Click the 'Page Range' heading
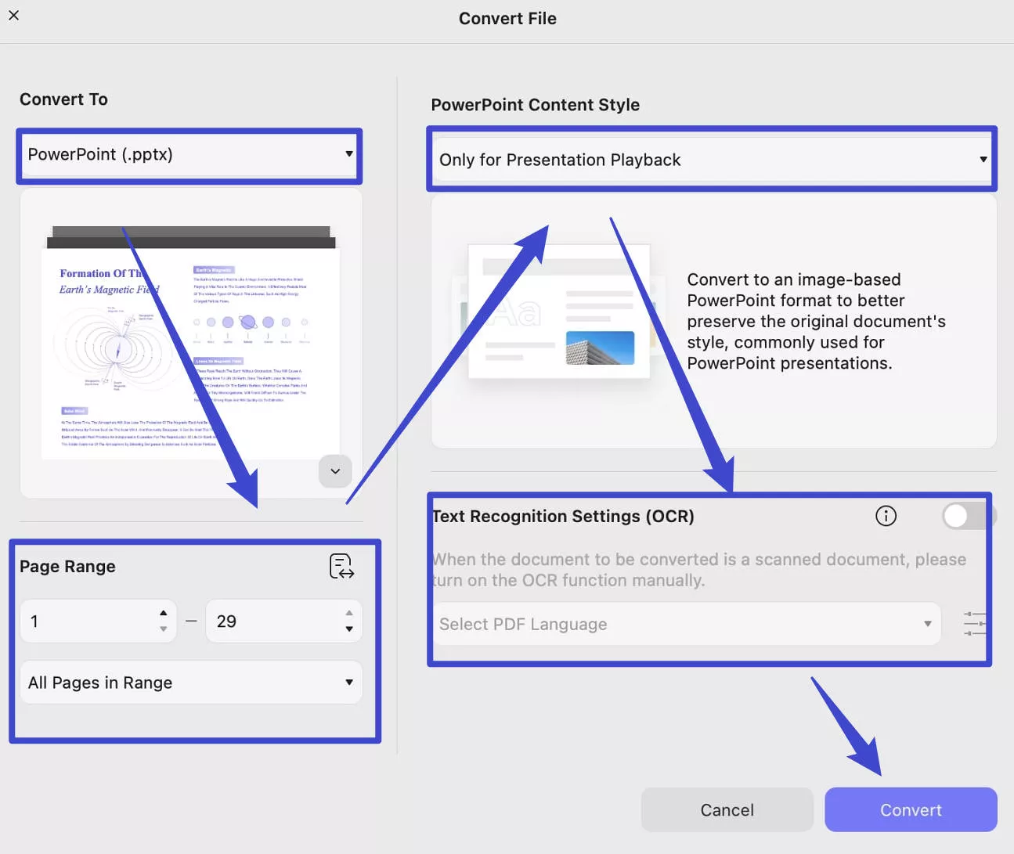The height and width of the screenshot is (854, 1014). click(67, 567)
